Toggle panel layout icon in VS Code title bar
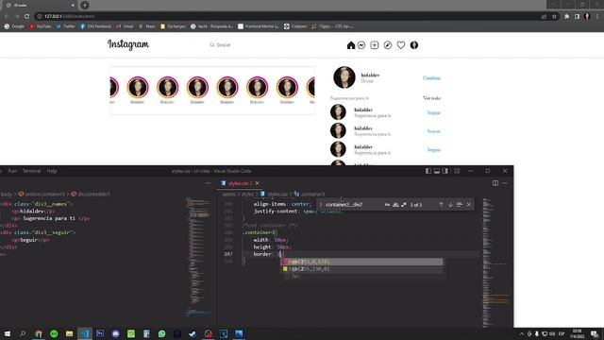The image size is (604, 340). [437, 171]
